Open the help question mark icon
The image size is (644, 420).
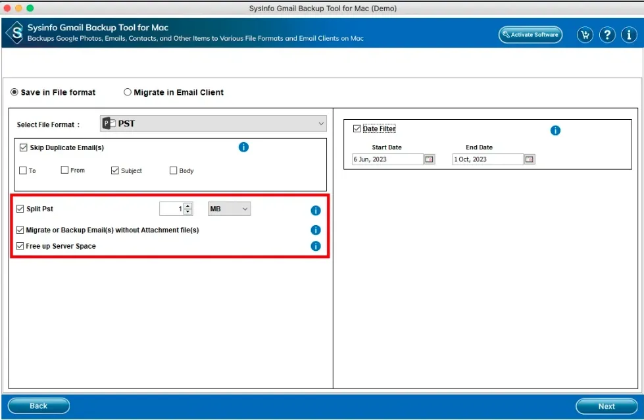607,36
